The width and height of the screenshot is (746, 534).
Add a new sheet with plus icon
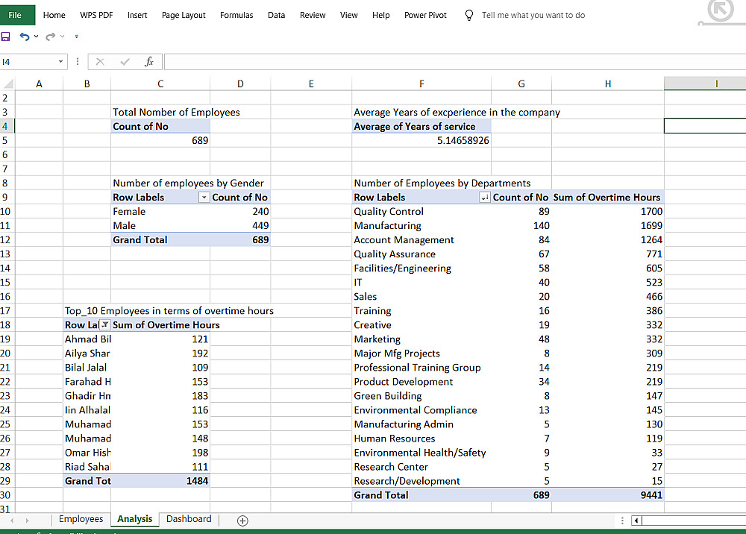(242, 521)
